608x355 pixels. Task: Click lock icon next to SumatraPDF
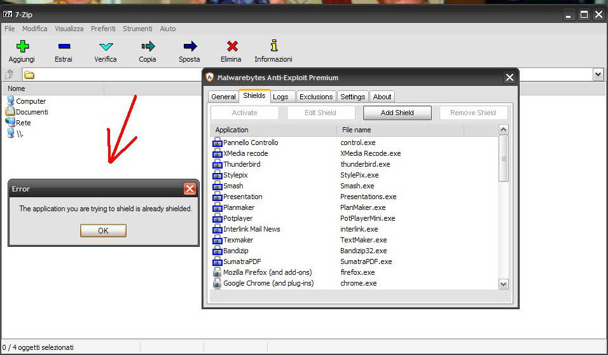point(217,262)
